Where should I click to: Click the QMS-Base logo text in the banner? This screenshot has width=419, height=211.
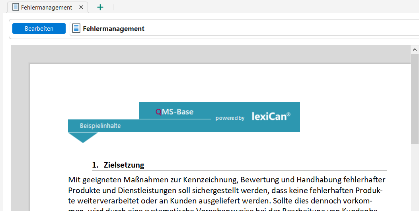pyautogui.click(x=175, y=112)
